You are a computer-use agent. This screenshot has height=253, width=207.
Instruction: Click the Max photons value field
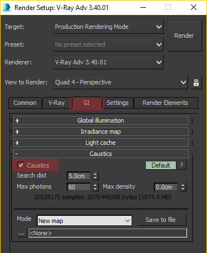click(79, 187)
